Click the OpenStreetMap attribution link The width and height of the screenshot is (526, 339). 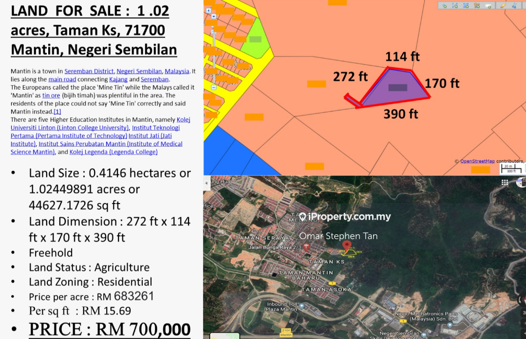coord(477,161)
